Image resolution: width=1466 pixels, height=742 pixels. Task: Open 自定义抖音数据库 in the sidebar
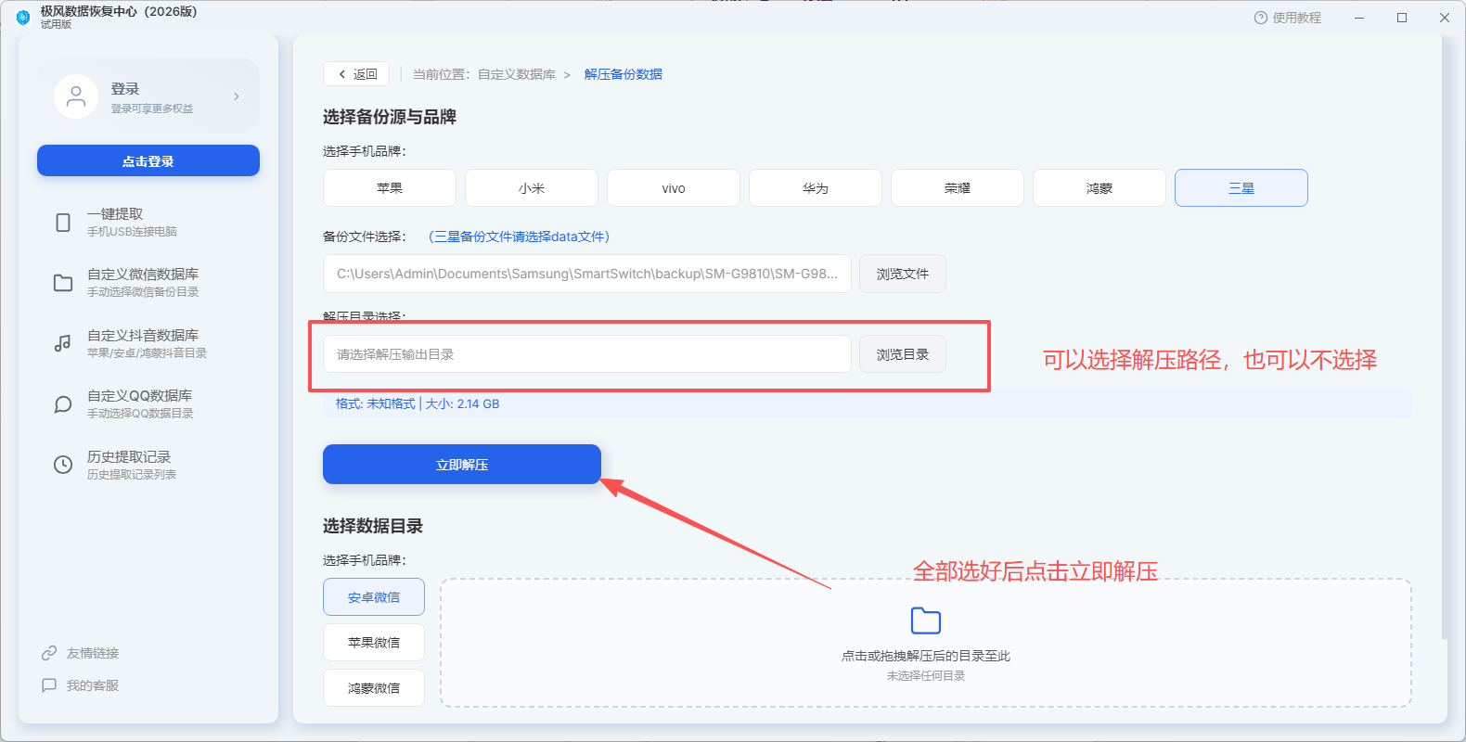[148, 343]
